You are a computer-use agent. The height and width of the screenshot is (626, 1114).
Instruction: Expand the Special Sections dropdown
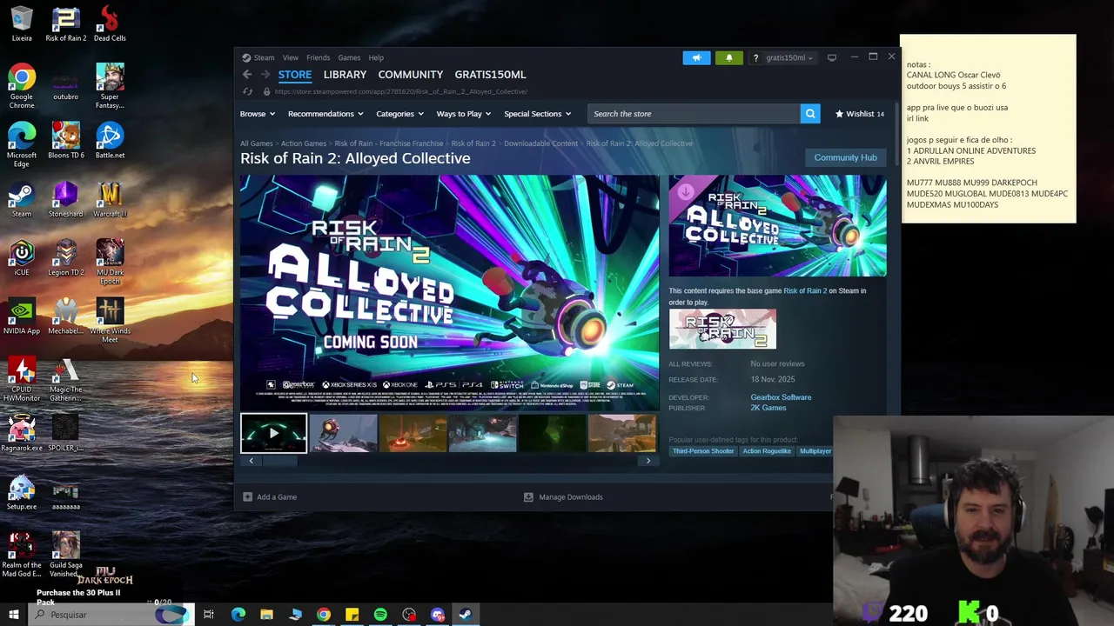coord(537,114)
